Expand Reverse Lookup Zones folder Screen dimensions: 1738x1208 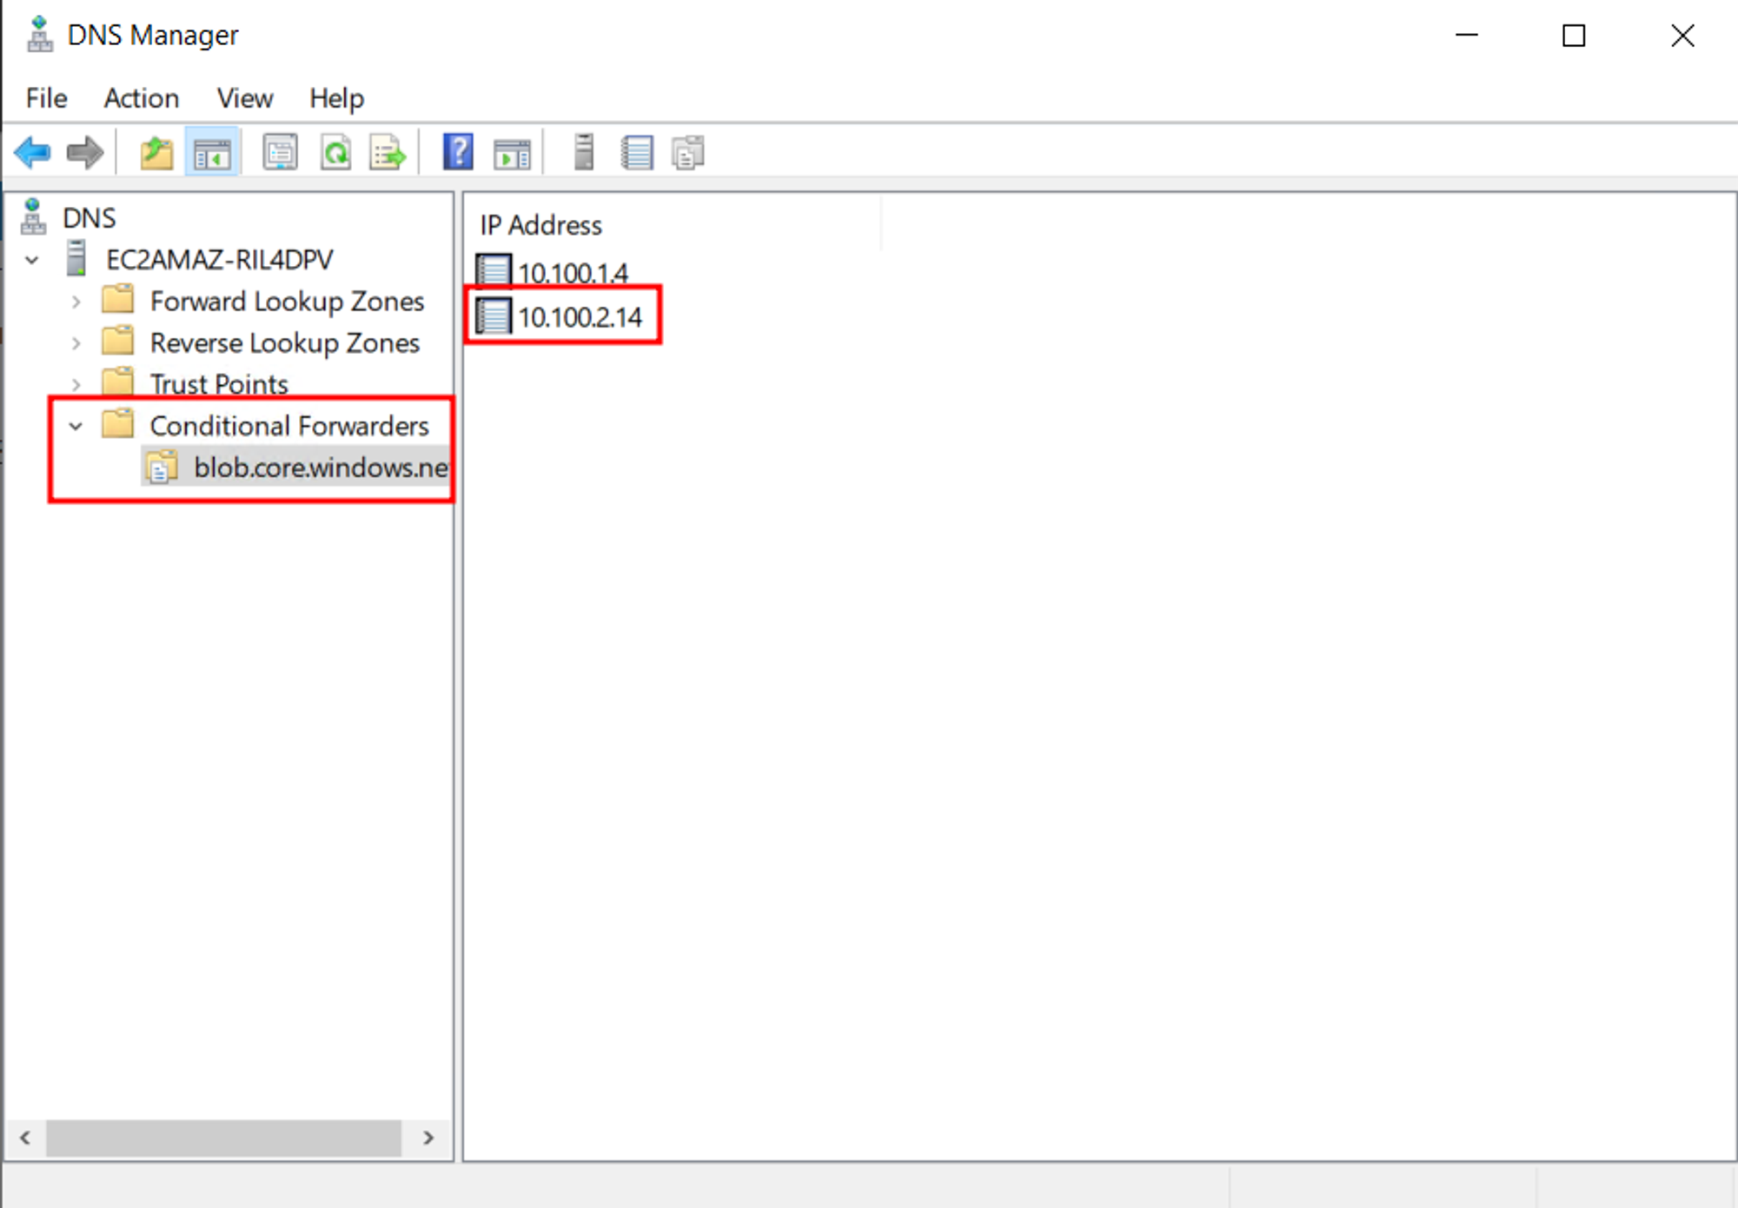pos(76,343)
